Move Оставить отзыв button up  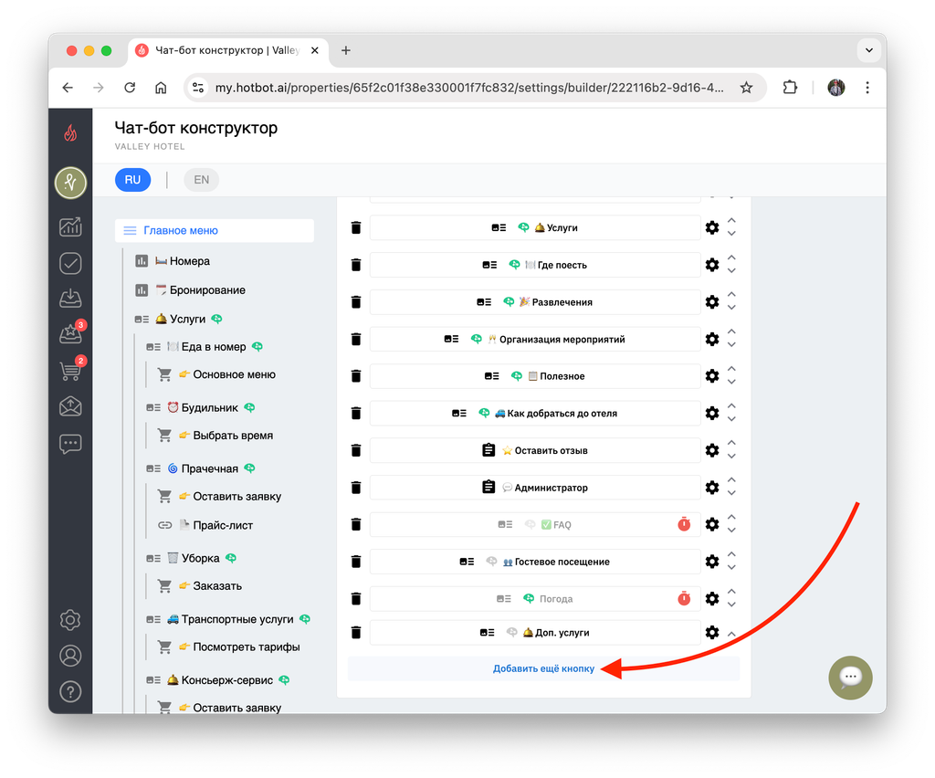(x=731, y=444)
